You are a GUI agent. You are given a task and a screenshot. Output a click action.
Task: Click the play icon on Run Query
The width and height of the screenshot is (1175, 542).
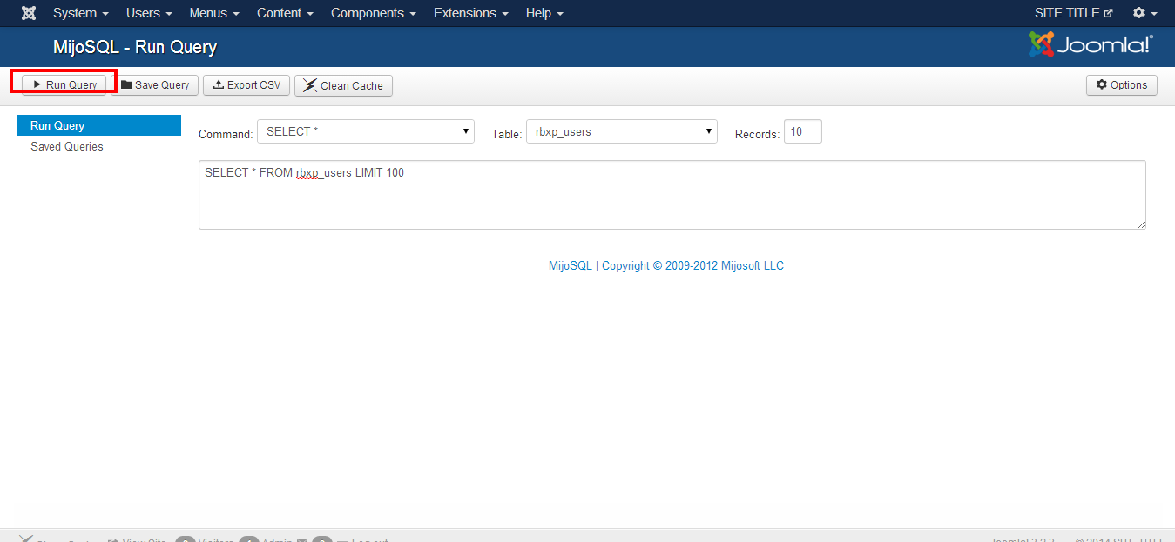pyautogui.click(x=37, y=84)
